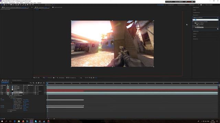
Task: Open the Windows Start menu
Action: 2,121
